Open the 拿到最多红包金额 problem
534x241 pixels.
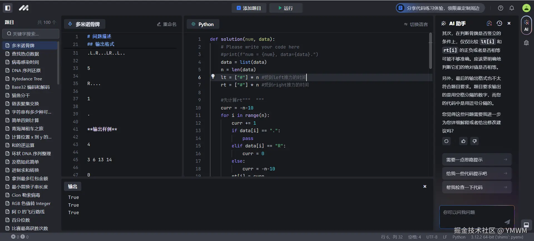coord(29,178)
